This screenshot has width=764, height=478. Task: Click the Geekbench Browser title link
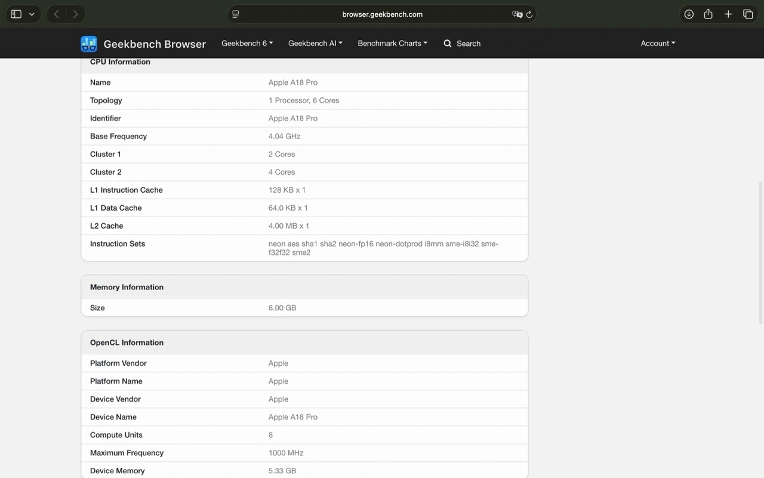(x=155, y=44)
